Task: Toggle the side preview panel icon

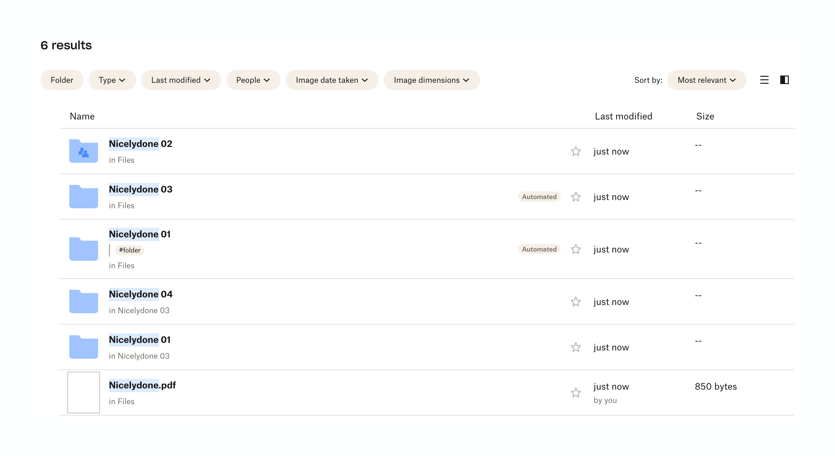Action: pos(784,80)
